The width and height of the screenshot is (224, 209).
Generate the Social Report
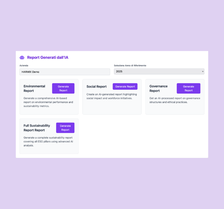point(125,86)
